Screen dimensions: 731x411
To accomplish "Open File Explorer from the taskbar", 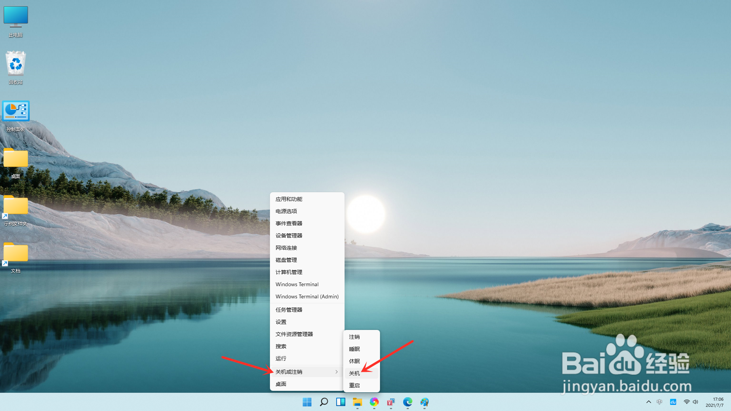I will click(x=357, y=402).
